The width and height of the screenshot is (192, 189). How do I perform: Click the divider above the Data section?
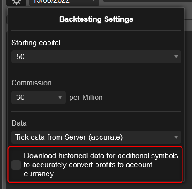coord(96,111)
